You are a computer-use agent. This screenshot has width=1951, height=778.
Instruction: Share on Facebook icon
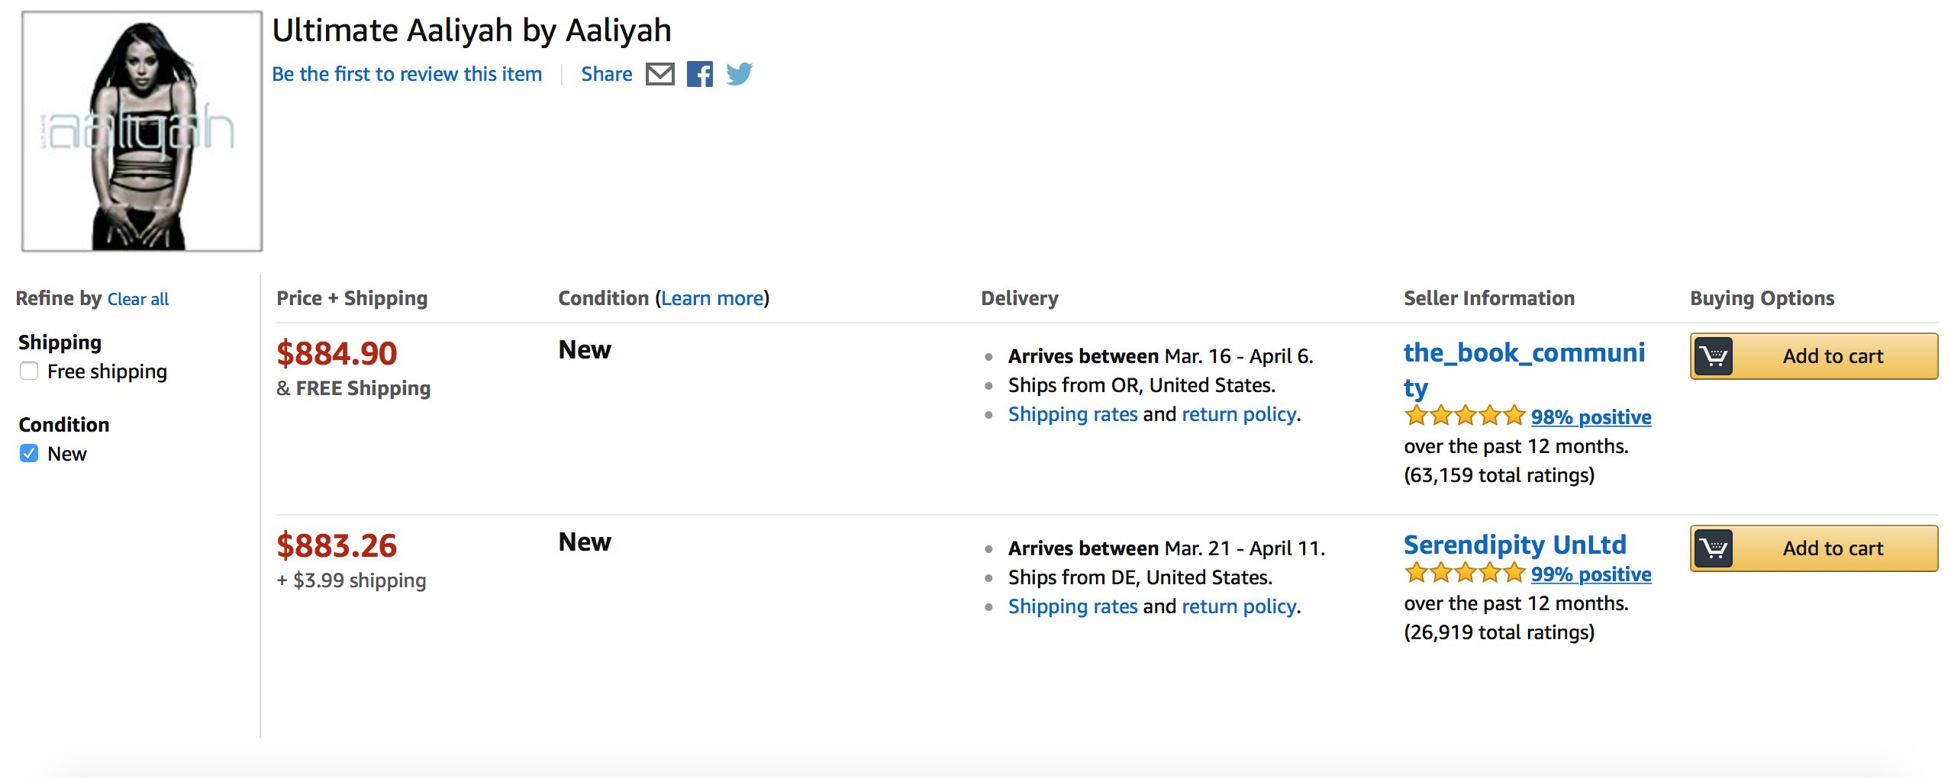coord(699,74)
